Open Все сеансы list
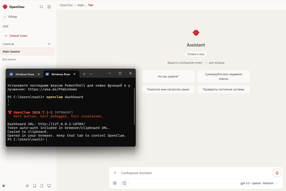Screen dimensions: 286x191 tap(27, 59)
